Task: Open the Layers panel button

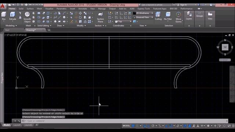Action: click(x=189, y=15)
